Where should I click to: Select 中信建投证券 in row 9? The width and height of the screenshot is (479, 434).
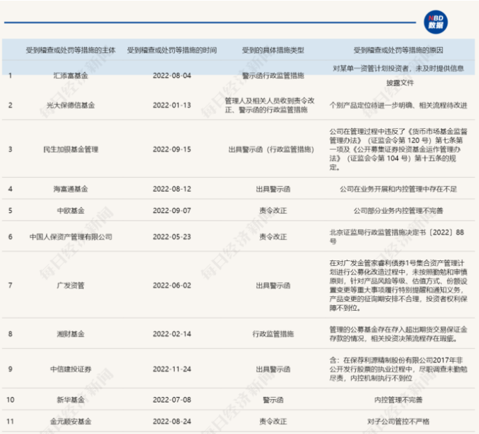point(70,369)
